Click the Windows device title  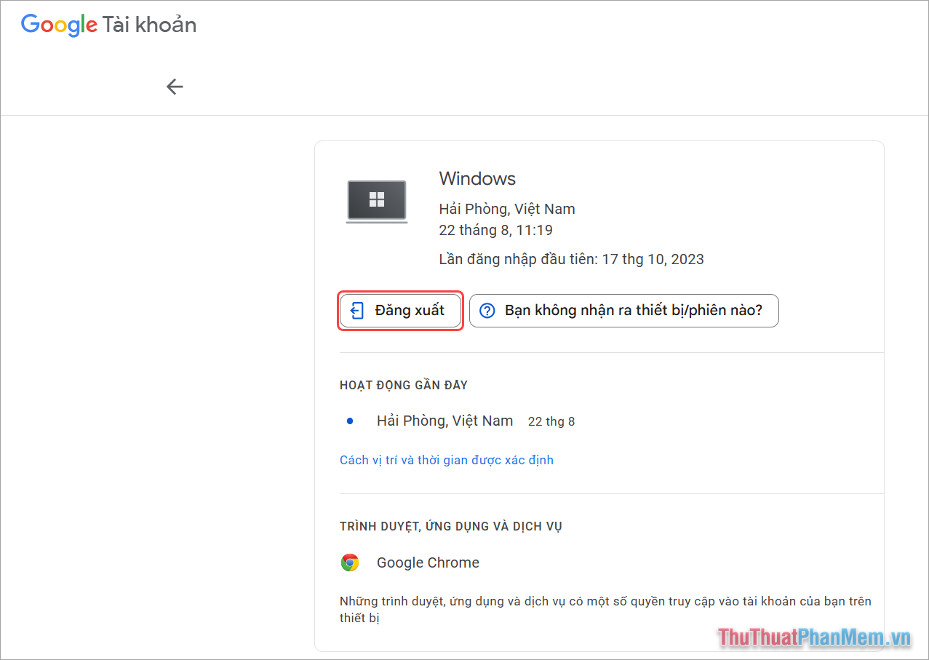click(x=477, y=178)
